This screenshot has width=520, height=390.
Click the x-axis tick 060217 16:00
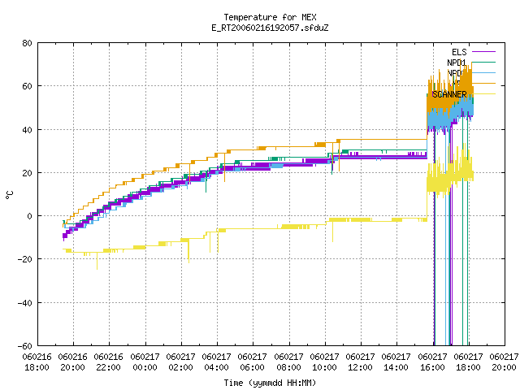tap(432, 362)
